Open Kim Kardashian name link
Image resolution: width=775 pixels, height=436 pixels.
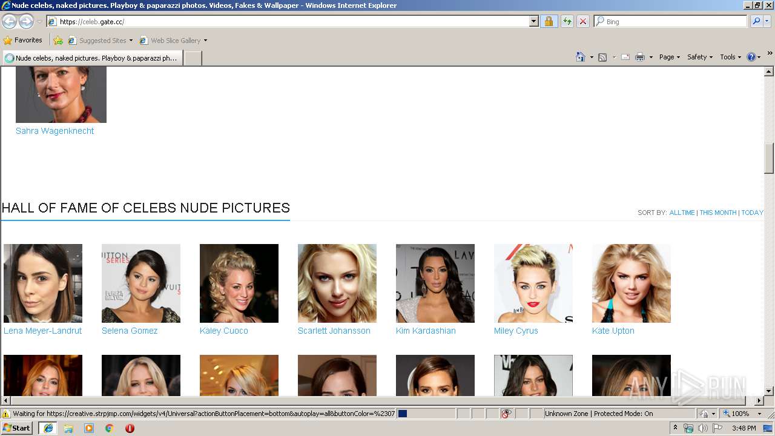pos(426,331)
